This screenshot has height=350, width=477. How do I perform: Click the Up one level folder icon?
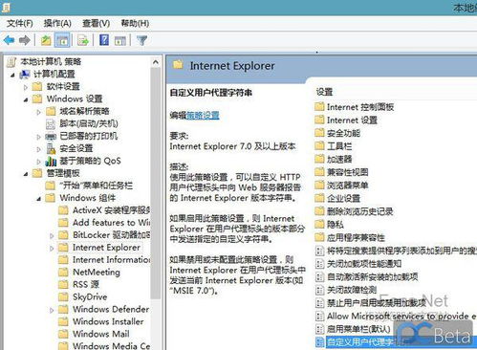point(46,40)
